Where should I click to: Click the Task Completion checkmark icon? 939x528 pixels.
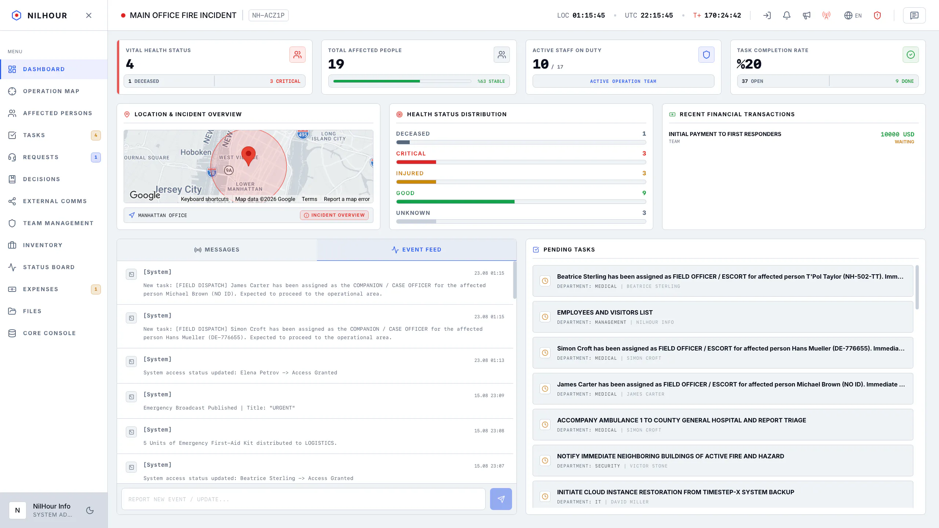click(911, 55)
